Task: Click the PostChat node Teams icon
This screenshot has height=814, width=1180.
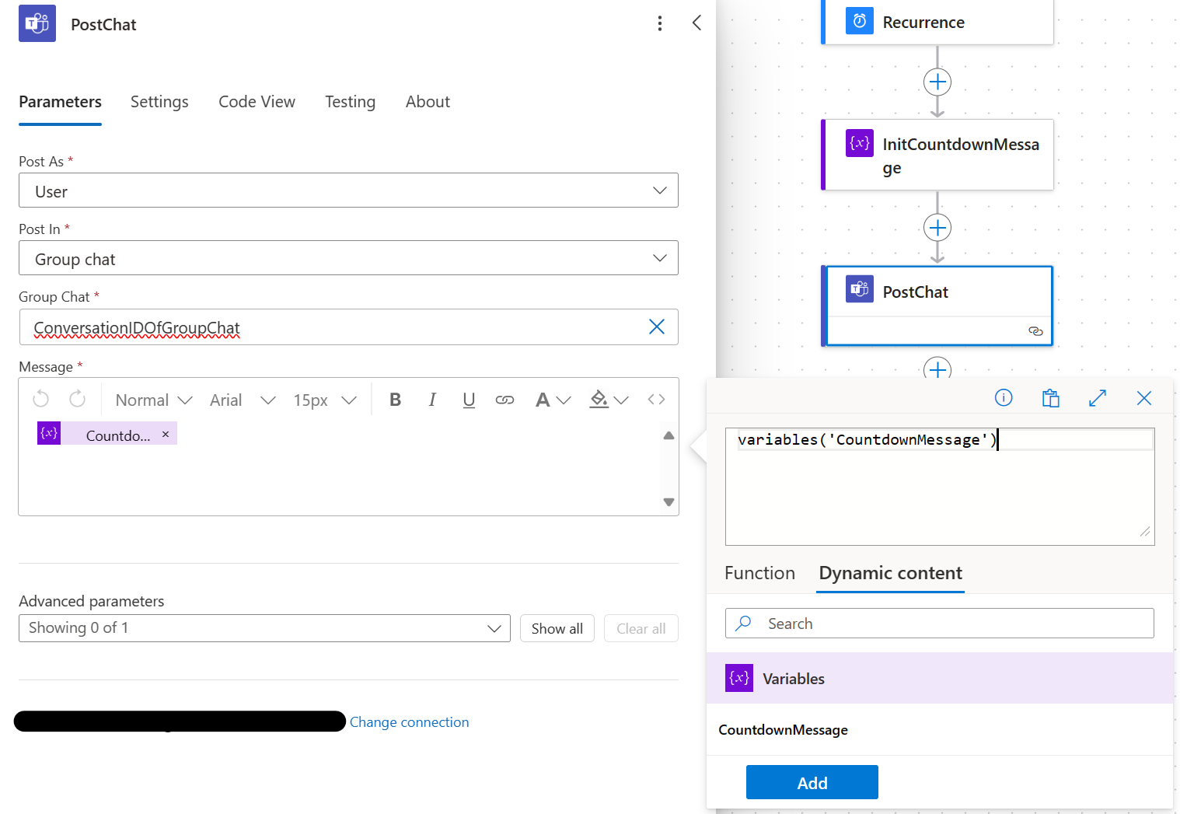Action: click(x=860, y=289)
